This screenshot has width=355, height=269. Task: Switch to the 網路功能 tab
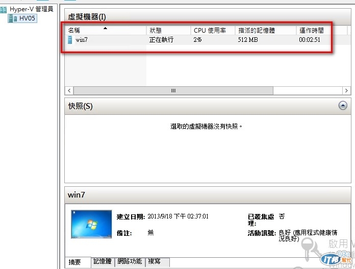(130, 261)
